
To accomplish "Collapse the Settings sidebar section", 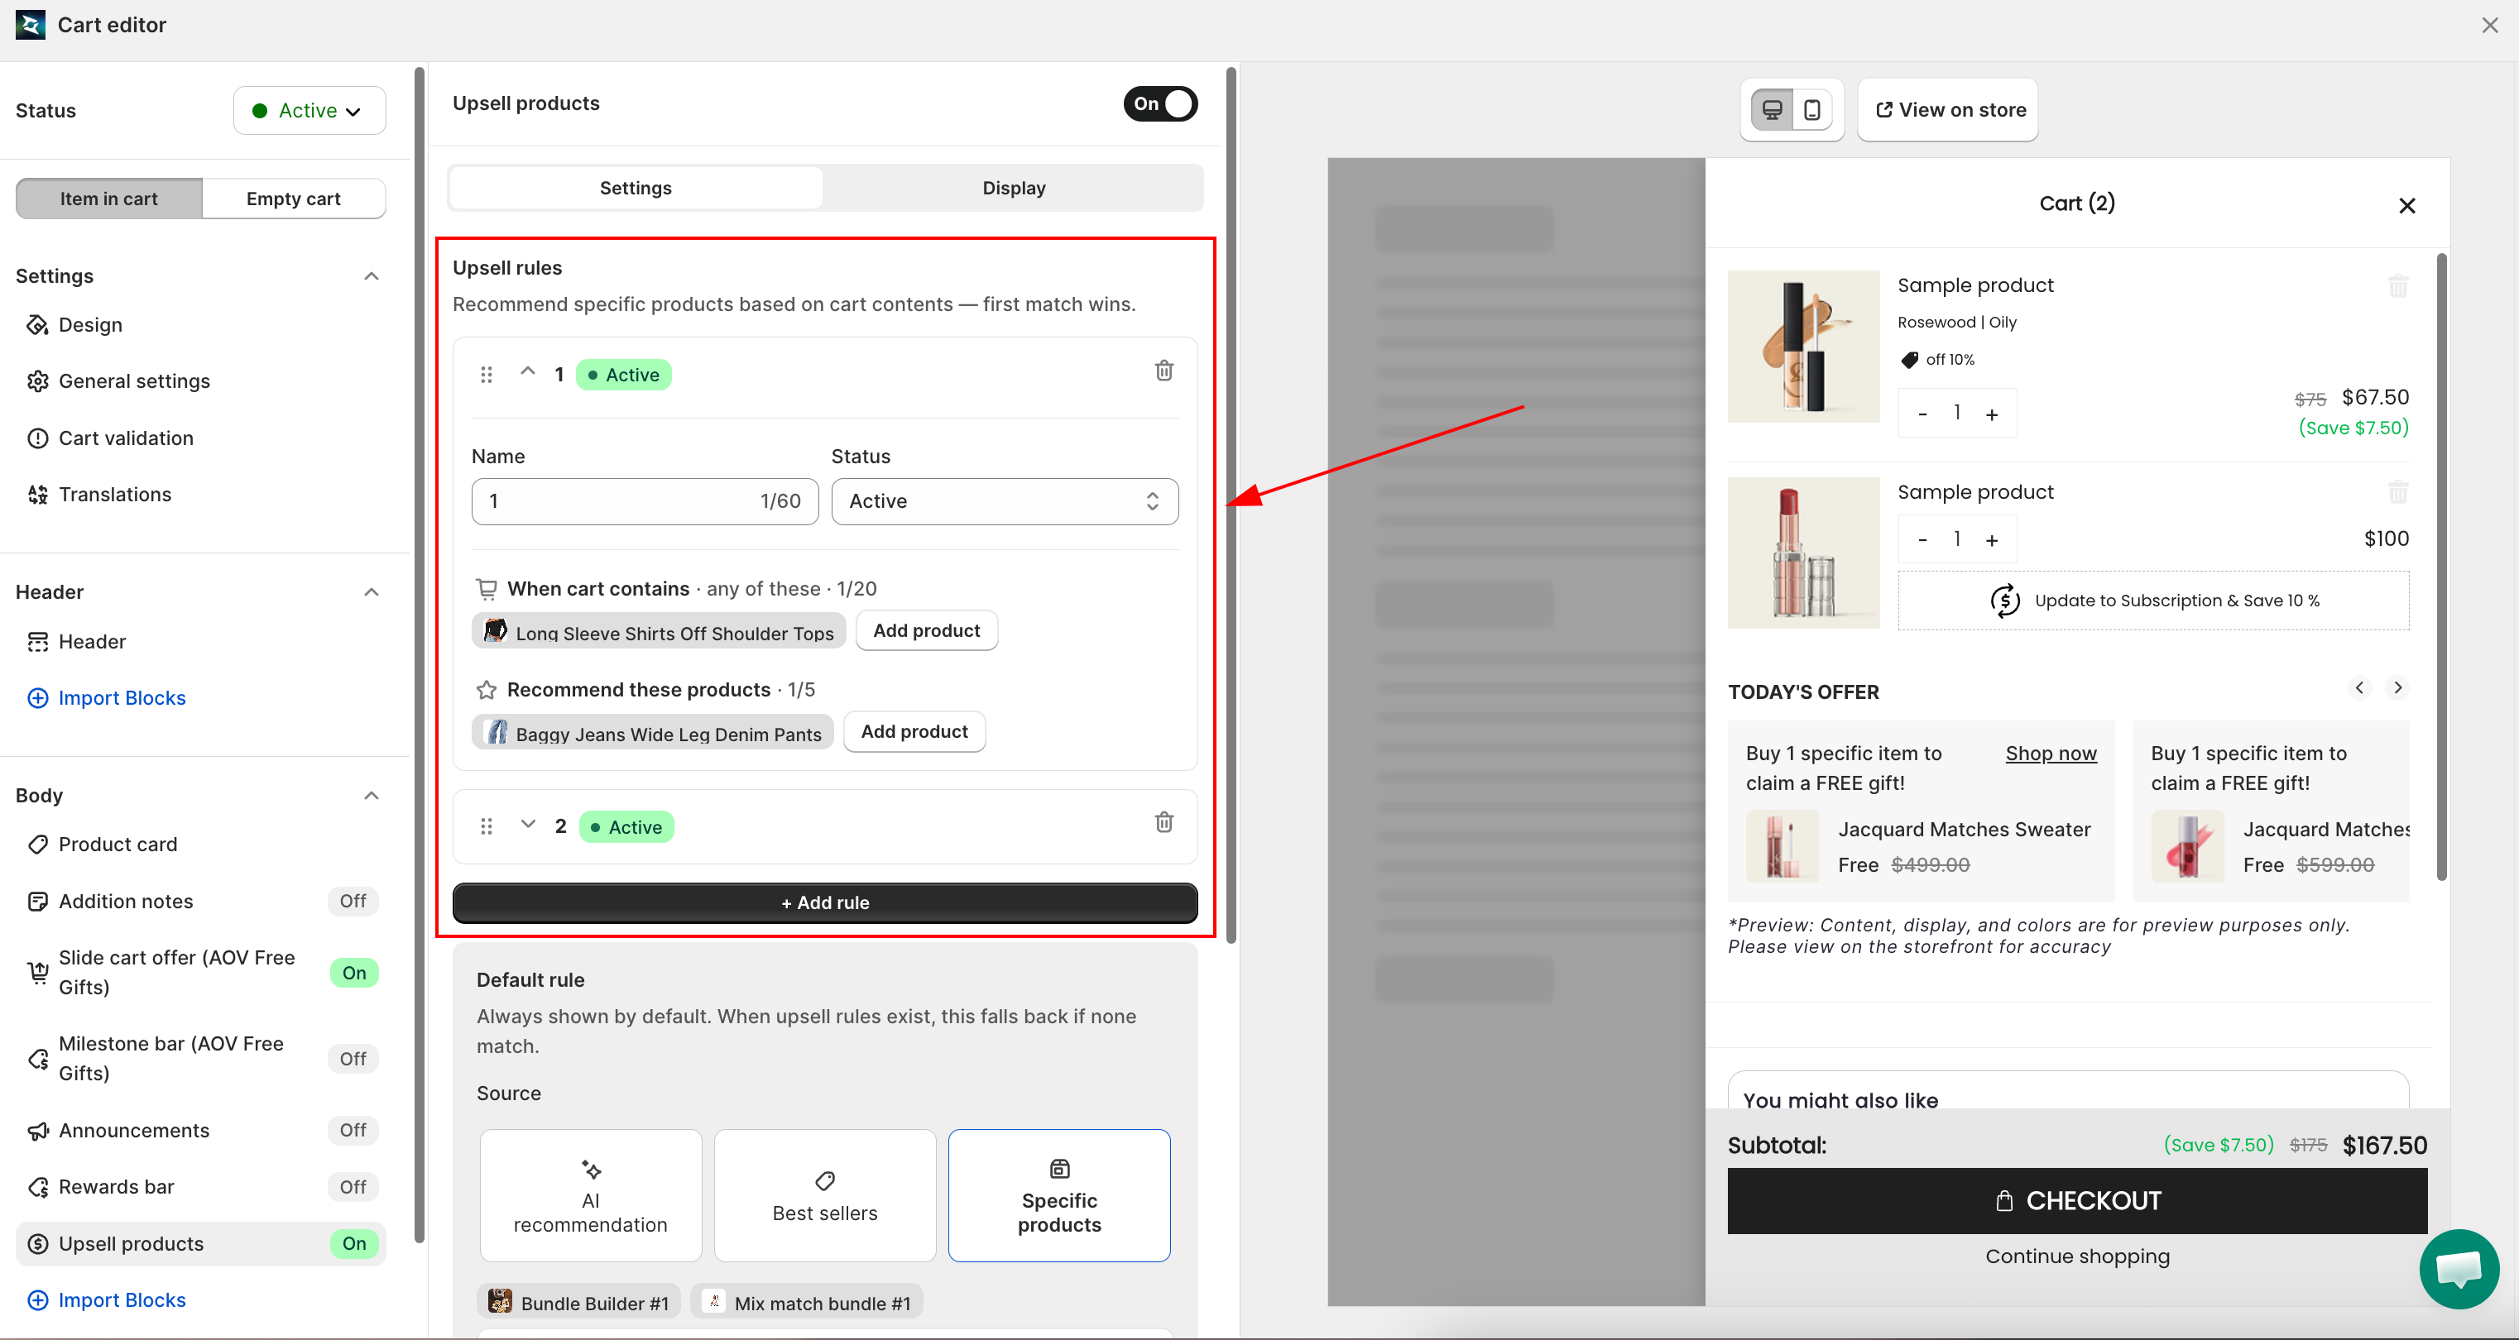I will coord(372,276).
